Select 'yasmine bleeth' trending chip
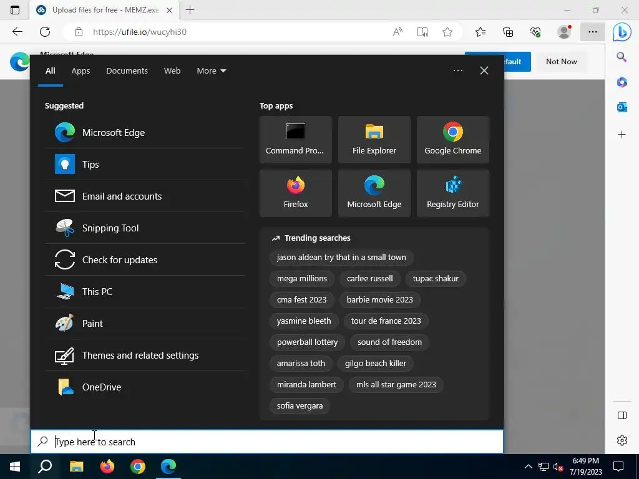639x479 pixels. pyautogui.click(x=304, y=321)
